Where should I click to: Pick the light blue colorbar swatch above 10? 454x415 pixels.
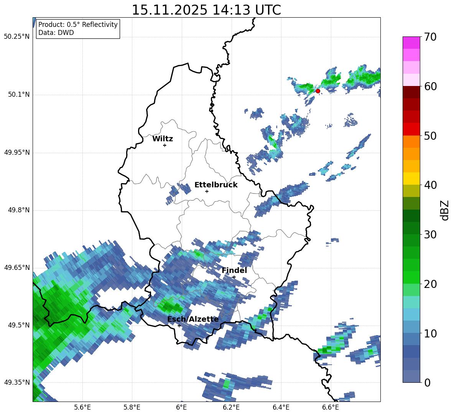[411, 314]
